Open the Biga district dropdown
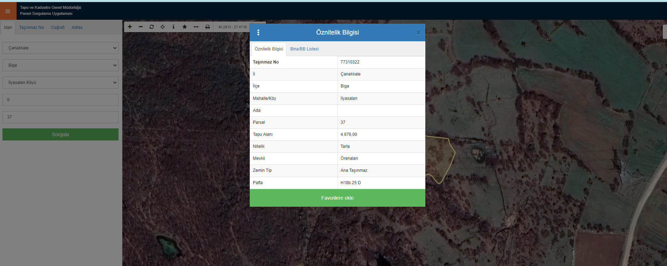Screen dimensions: 667x266 coord(60,65)
